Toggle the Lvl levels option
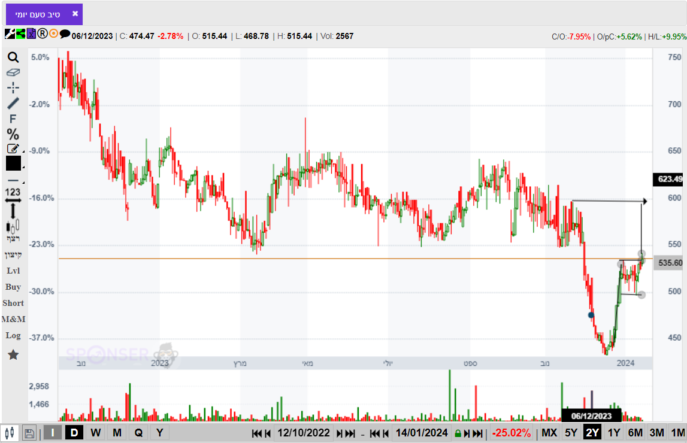687x443 pixels. point(13,271)
